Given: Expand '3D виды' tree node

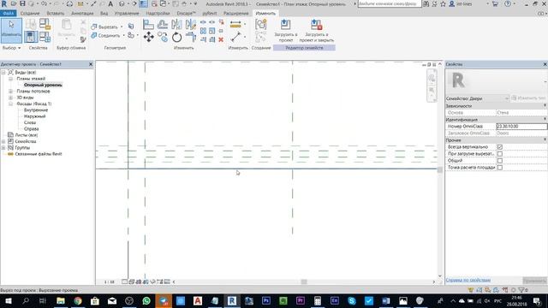Looking at the screenshot, I should click(x=10, y=98).
